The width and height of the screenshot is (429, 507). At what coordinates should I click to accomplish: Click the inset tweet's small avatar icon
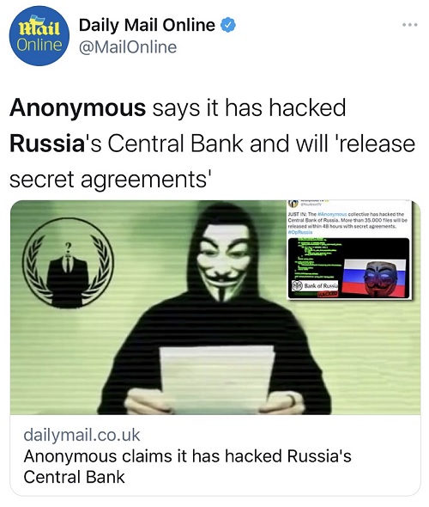[x=293, y=204]
